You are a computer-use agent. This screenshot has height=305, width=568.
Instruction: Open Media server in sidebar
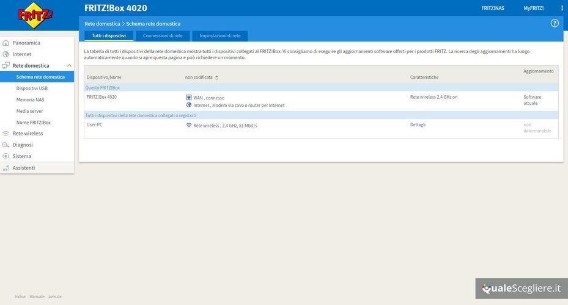(29, 111)
